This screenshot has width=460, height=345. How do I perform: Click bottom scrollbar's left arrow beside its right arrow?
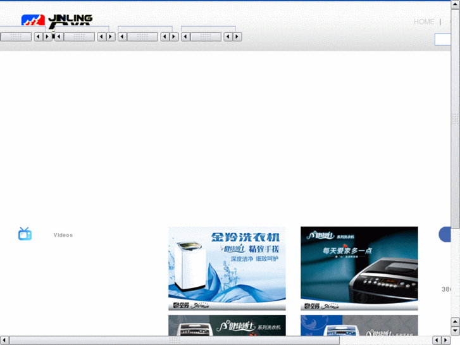(x=437, y=340)
